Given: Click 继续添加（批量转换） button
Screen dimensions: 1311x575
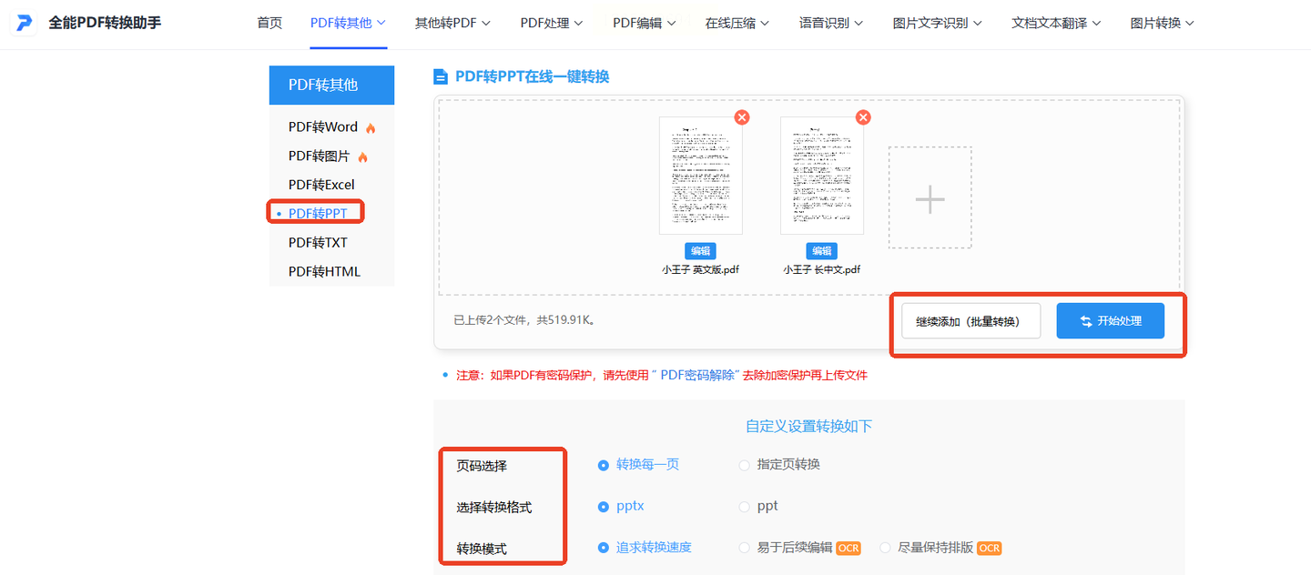Looking at the screenshot, I should [x=971, y=321].
